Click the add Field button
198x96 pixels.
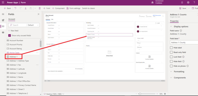point(47,8)
